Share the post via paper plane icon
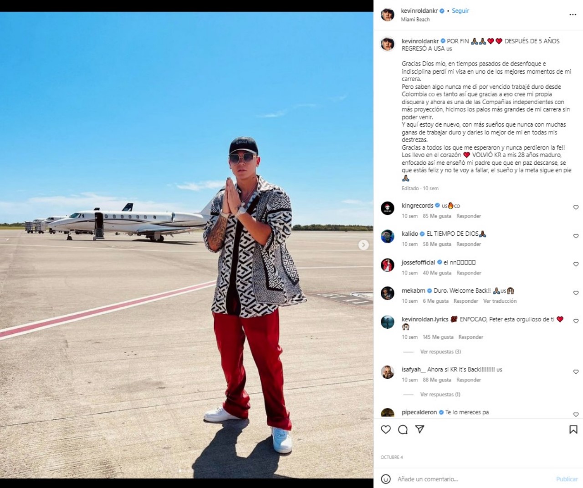The image size is (583, 488). click(419, 429)
